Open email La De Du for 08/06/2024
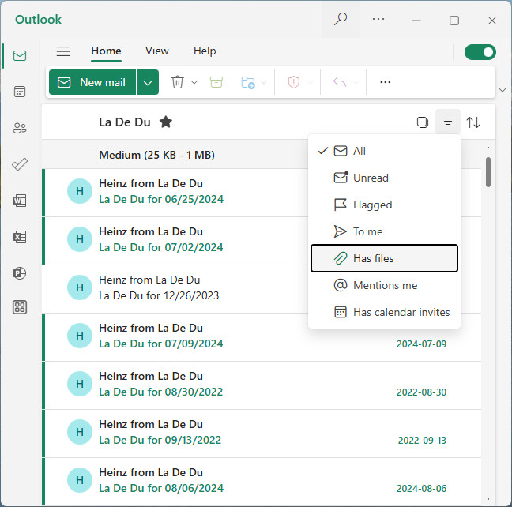Screen dimensions: 512x507 tap(262, 482)
